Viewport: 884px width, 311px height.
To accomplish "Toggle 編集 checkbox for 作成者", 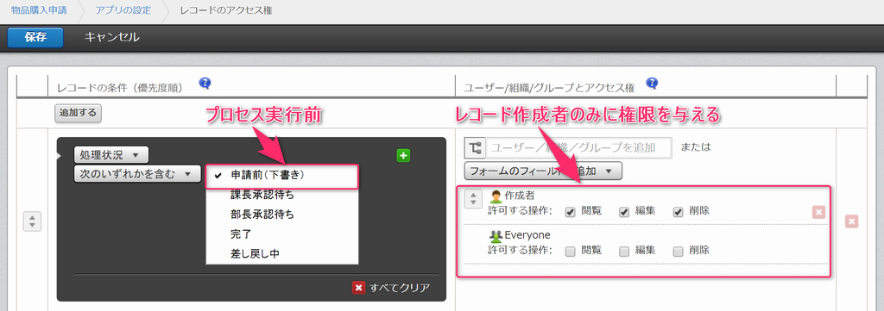I will click(x=624, y=212).
